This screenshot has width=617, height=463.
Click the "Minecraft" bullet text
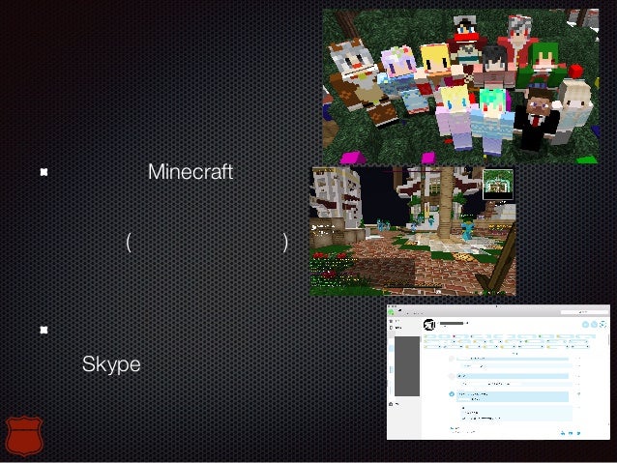point(191,172)
